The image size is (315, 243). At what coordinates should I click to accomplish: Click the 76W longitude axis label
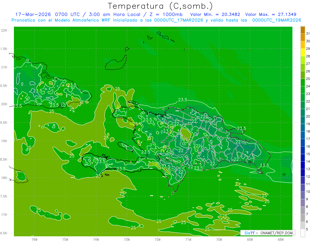pyautogui.click(x=34, y=239)
